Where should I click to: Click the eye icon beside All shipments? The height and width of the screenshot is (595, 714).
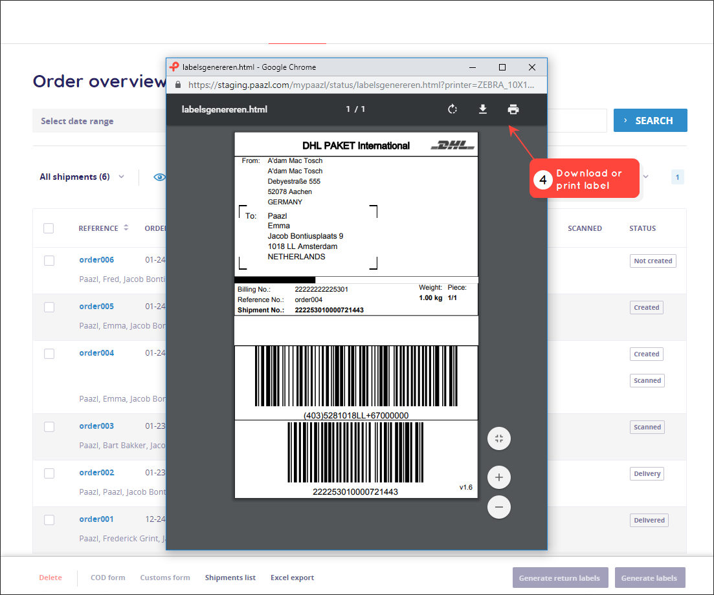(159, 177)
